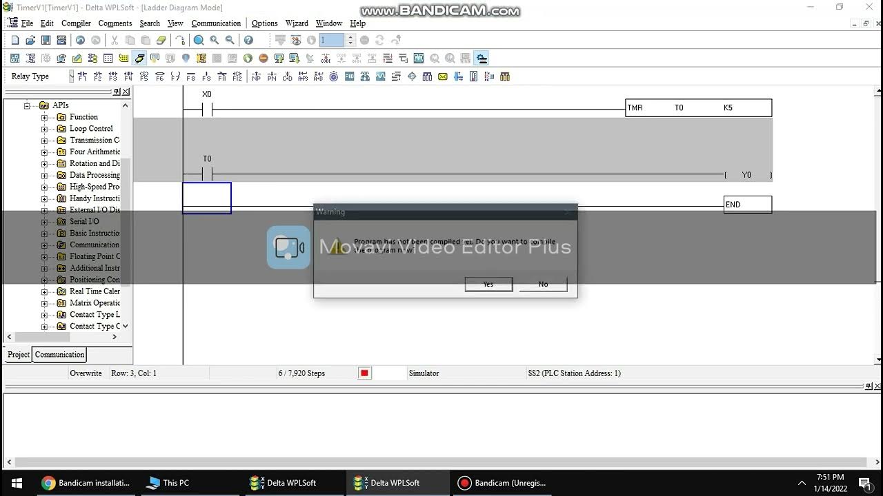Expand the Four Arithmetic folder

(x=44, y=152)
